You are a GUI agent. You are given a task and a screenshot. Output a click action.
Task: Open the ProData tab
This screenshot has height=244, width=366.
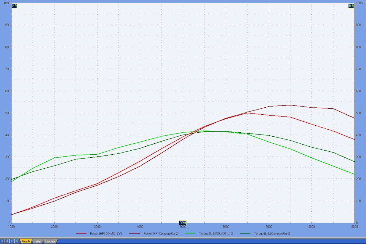click(50, 241)
